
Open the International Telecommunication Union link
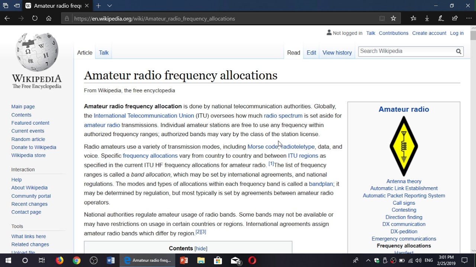coord(144,116)
